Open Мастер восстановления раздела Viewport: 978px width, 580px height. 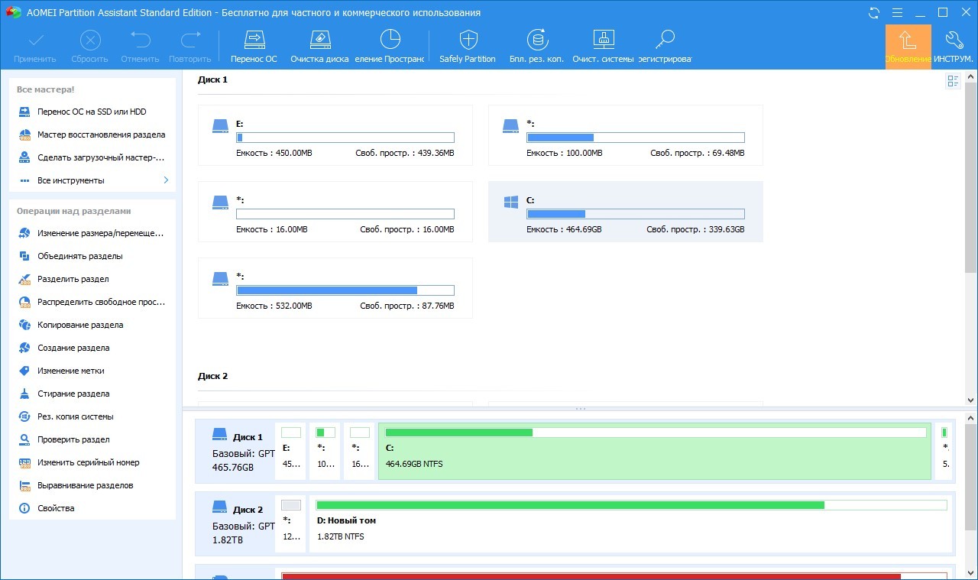(x=92, y=134)
